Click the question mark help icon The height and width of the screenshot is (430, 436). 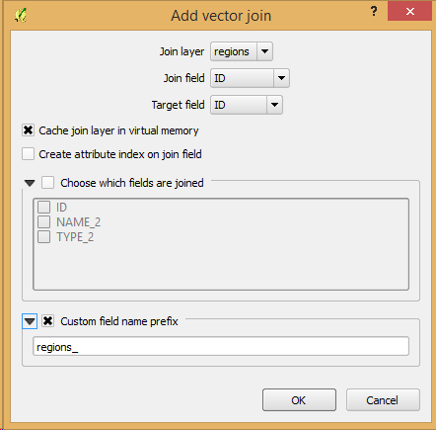374,12
